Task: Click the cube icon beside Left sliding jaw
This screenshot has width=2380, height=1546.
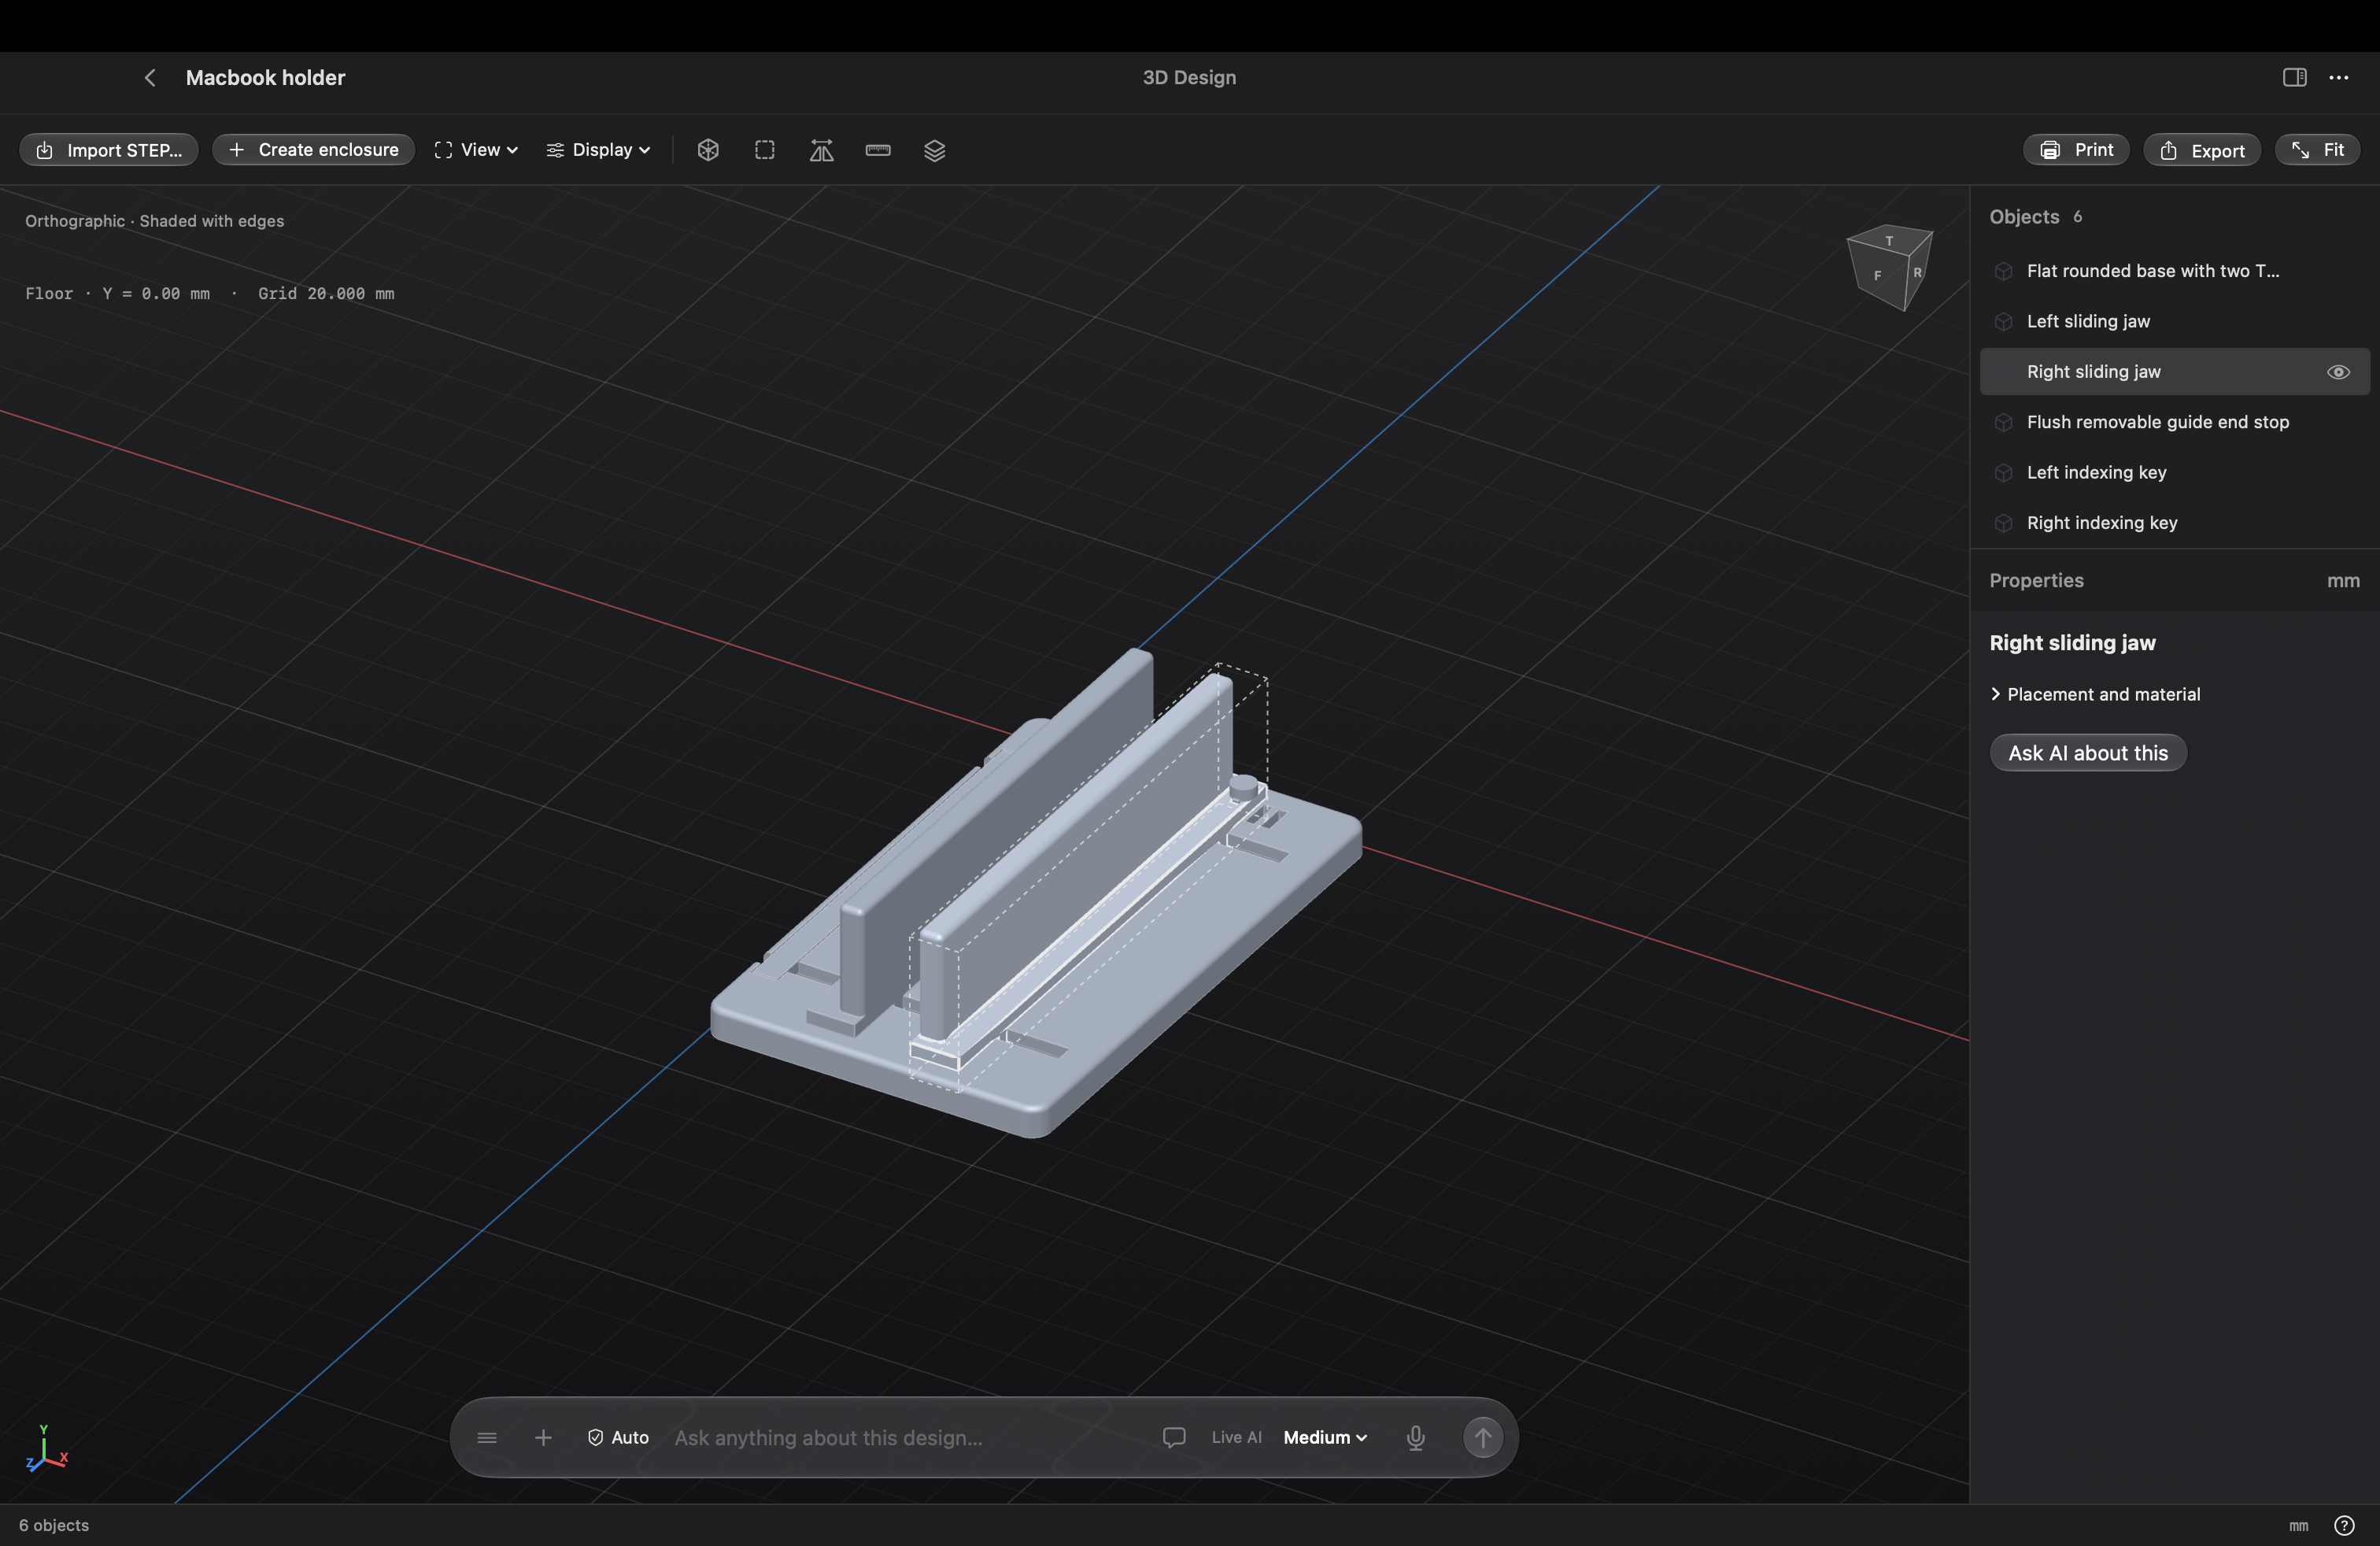Action: point(2003,322)
